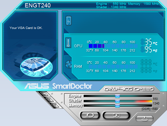Click the question mark help button
Image resolution: width=167 pixels, height=126 pixels.
[55, 106]
